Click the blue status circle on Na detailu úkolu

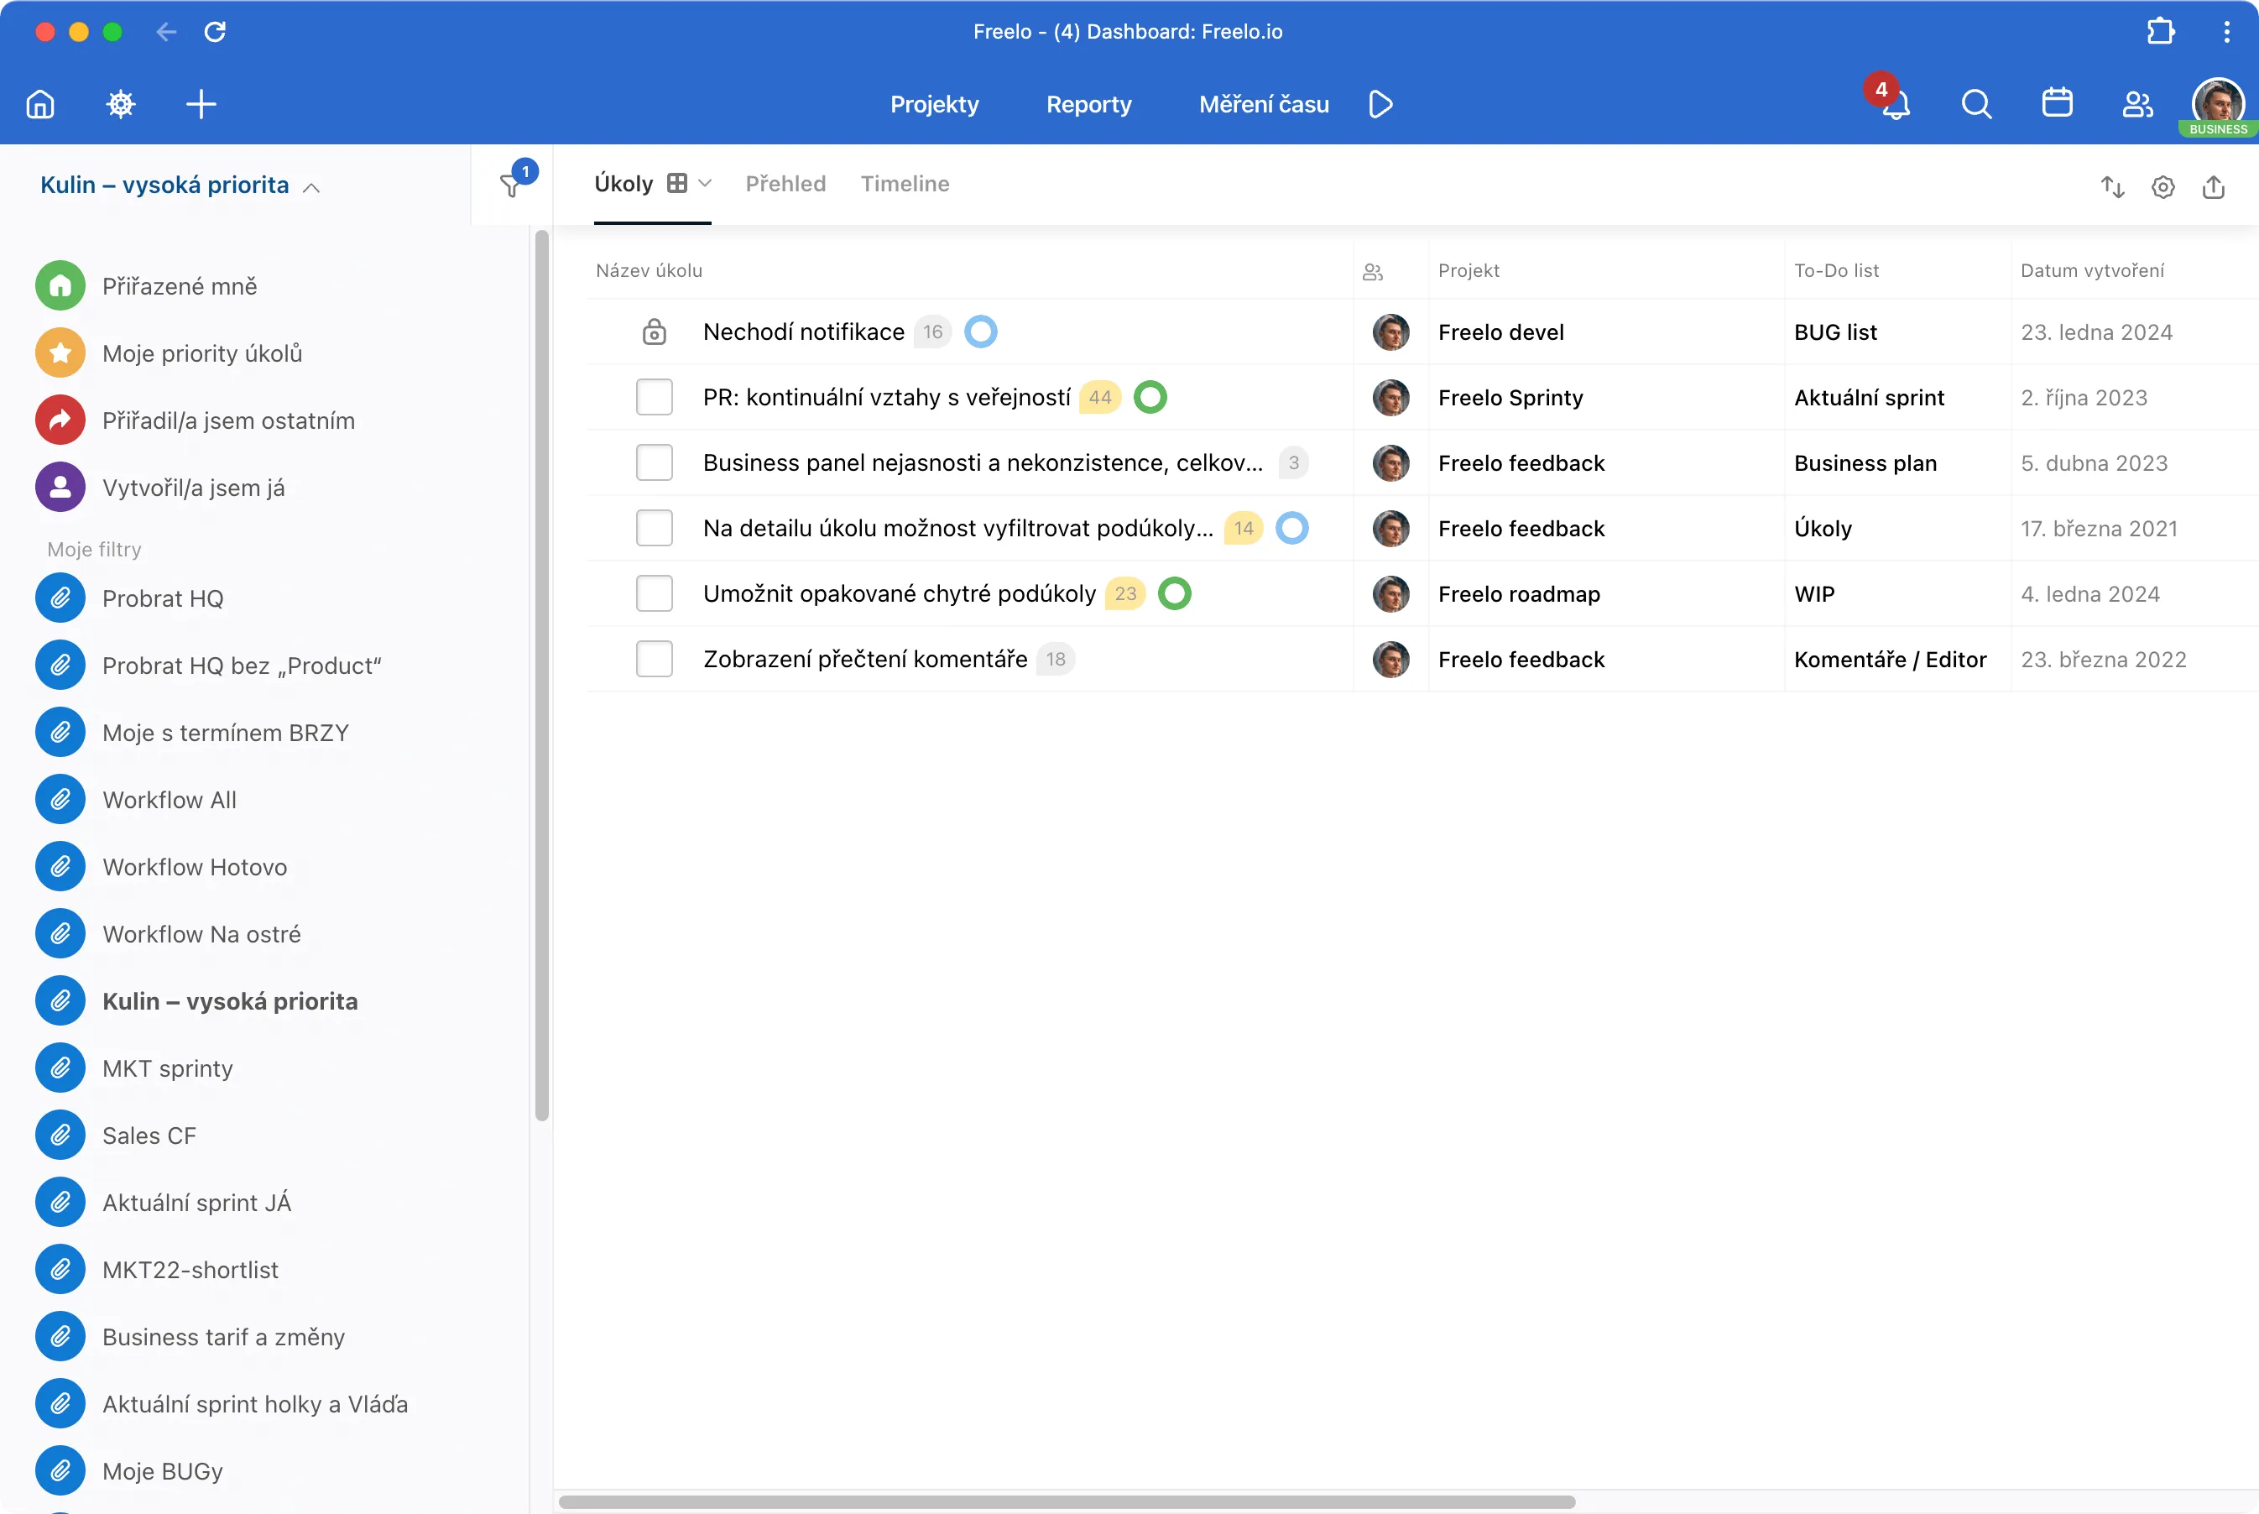click(x=1291, y=528)
